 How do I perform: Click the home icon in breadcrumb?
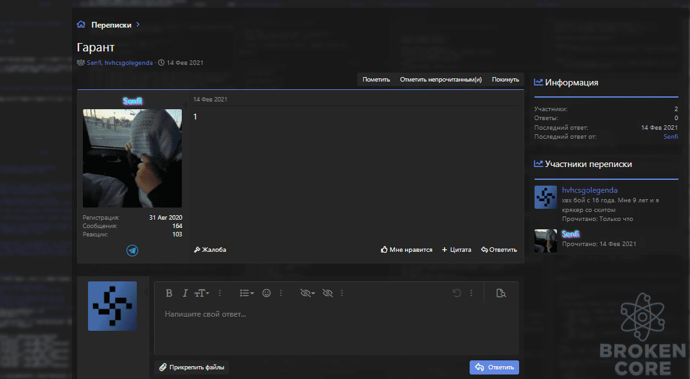coord(81,24)
